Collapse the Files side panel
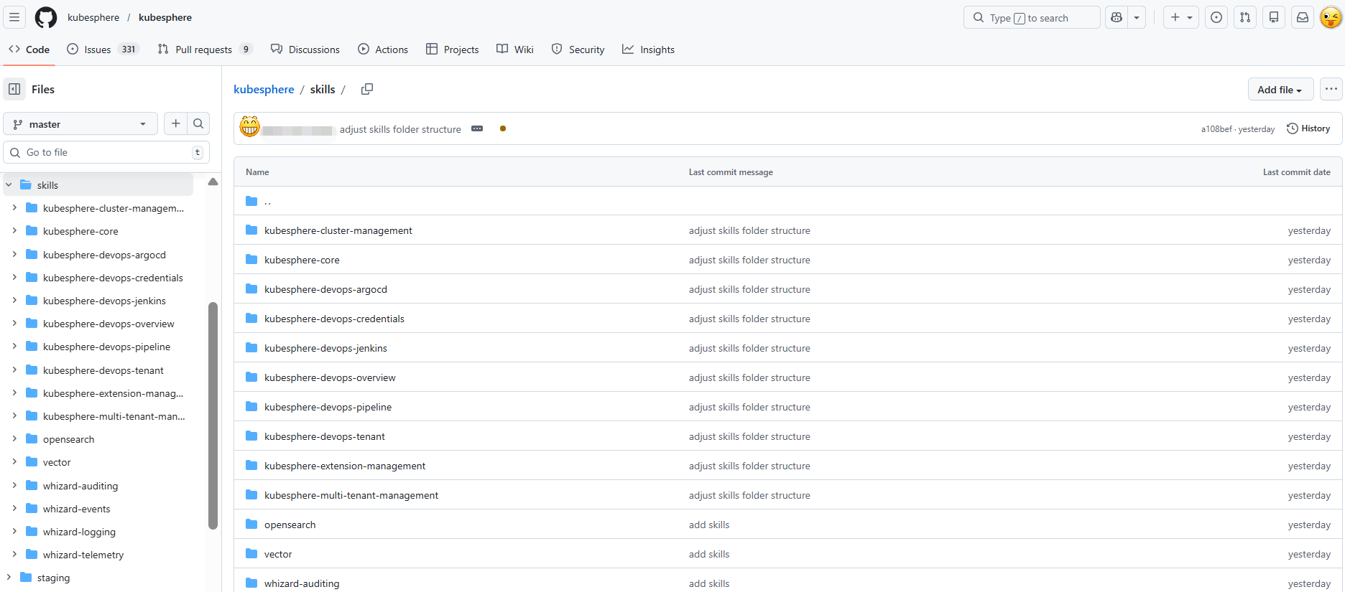1345x592 pixels. (14, 89)
